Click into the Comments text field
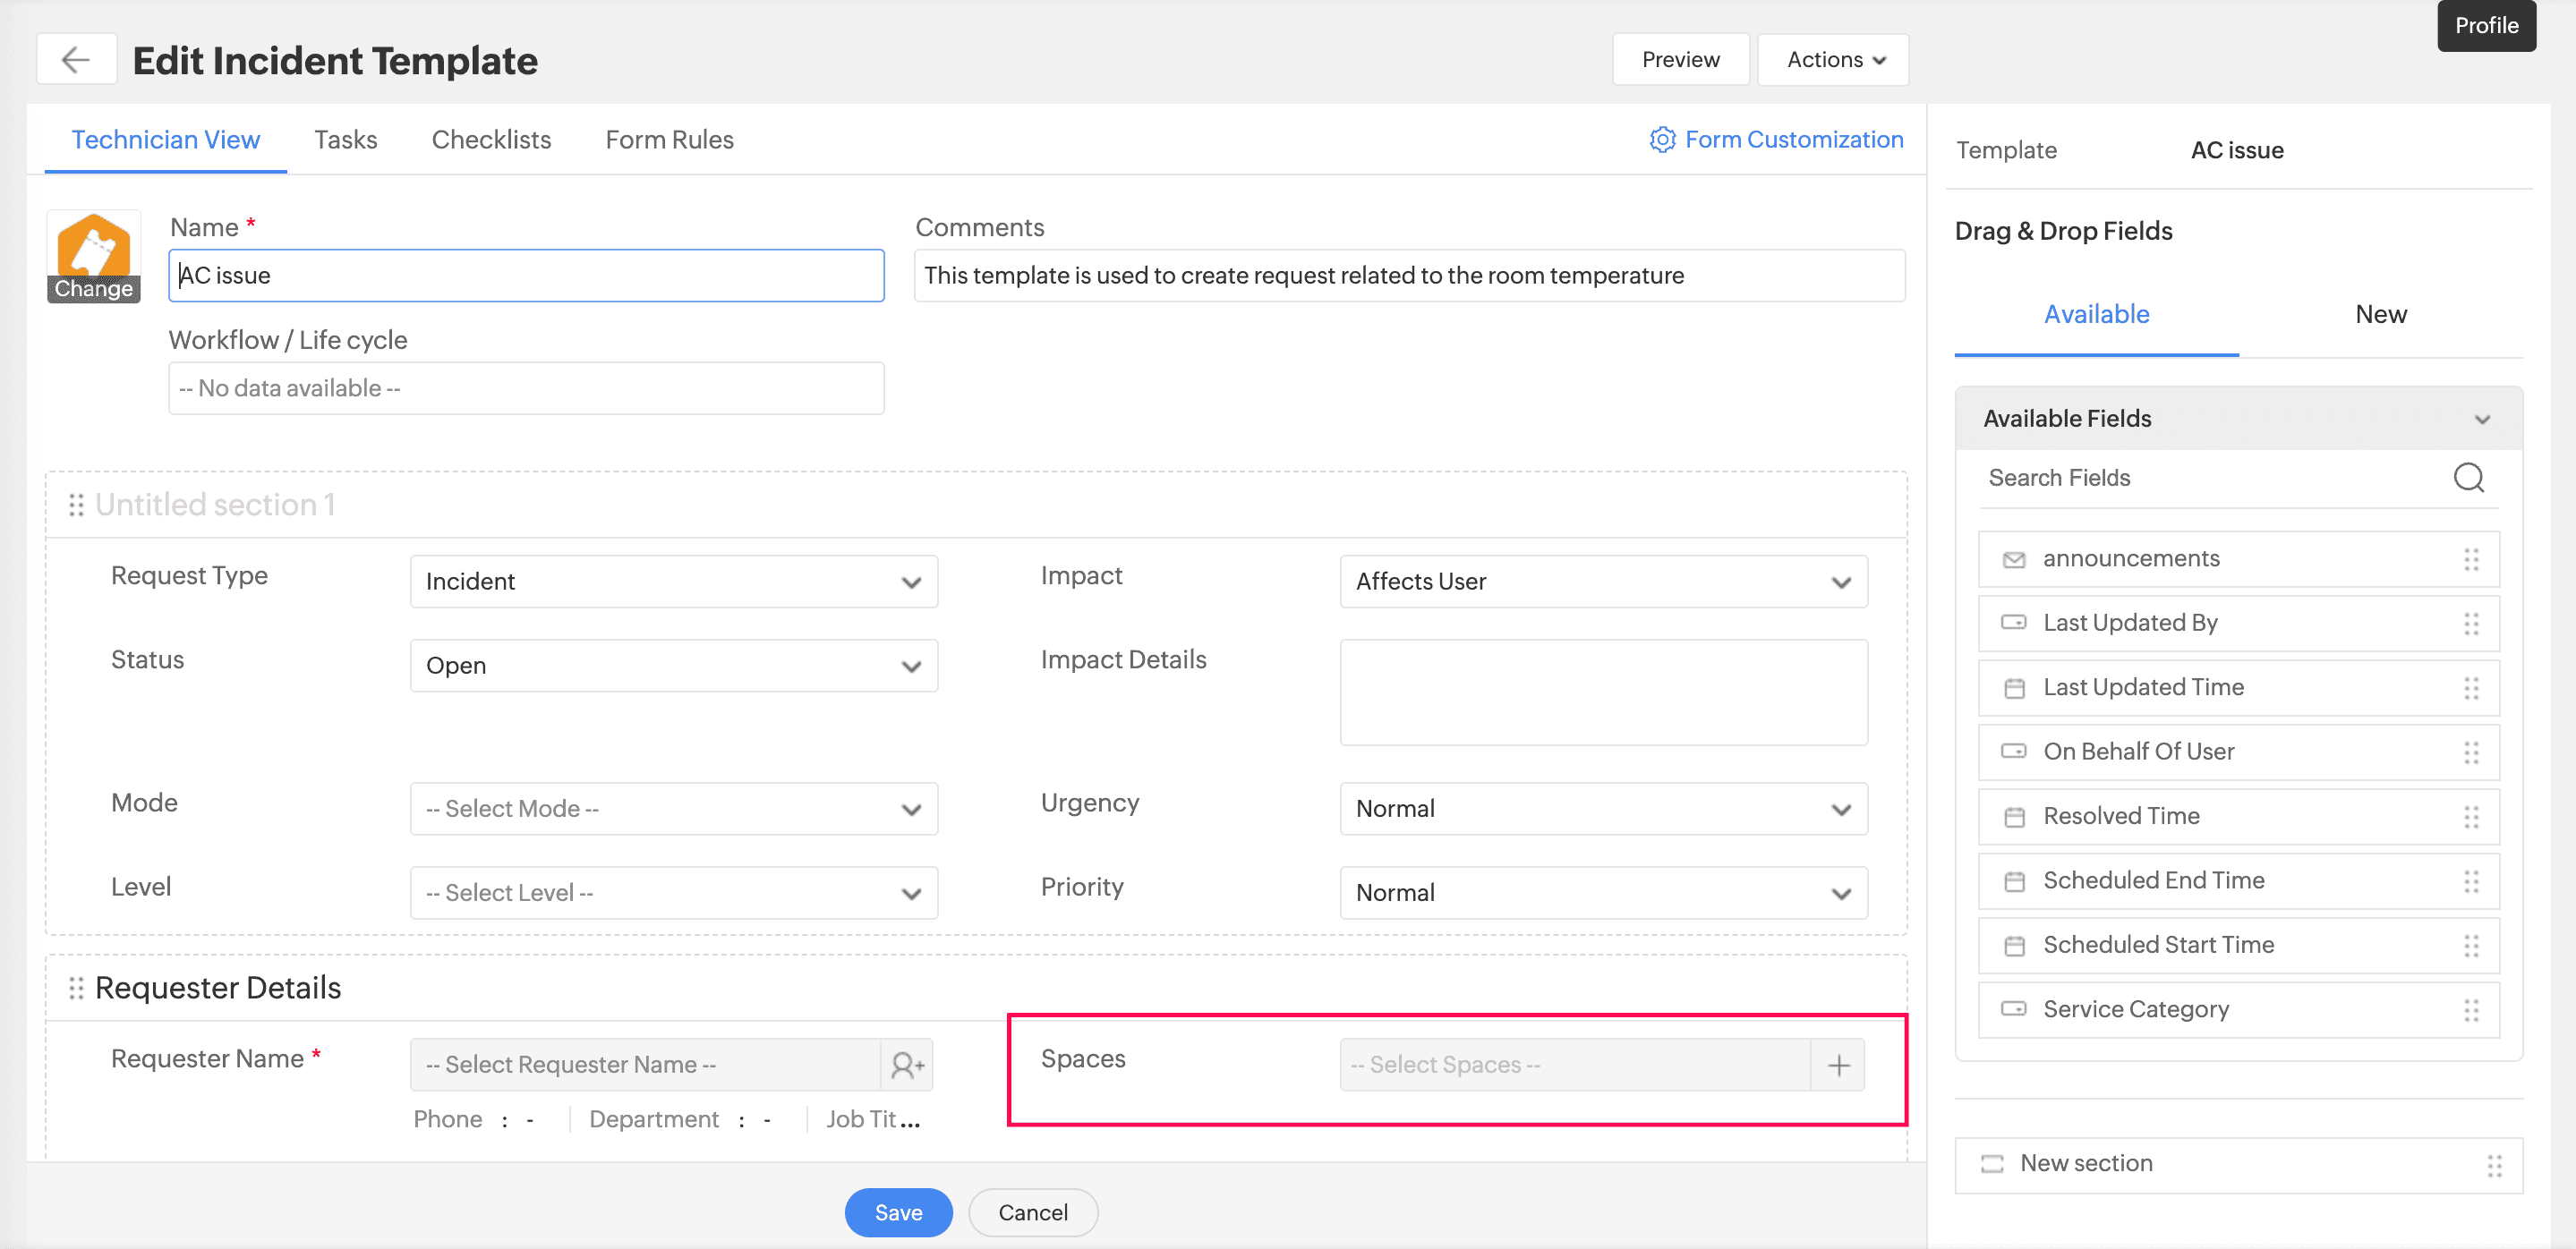The height and width of the screenshot is (1249, 2576). 1408,276
